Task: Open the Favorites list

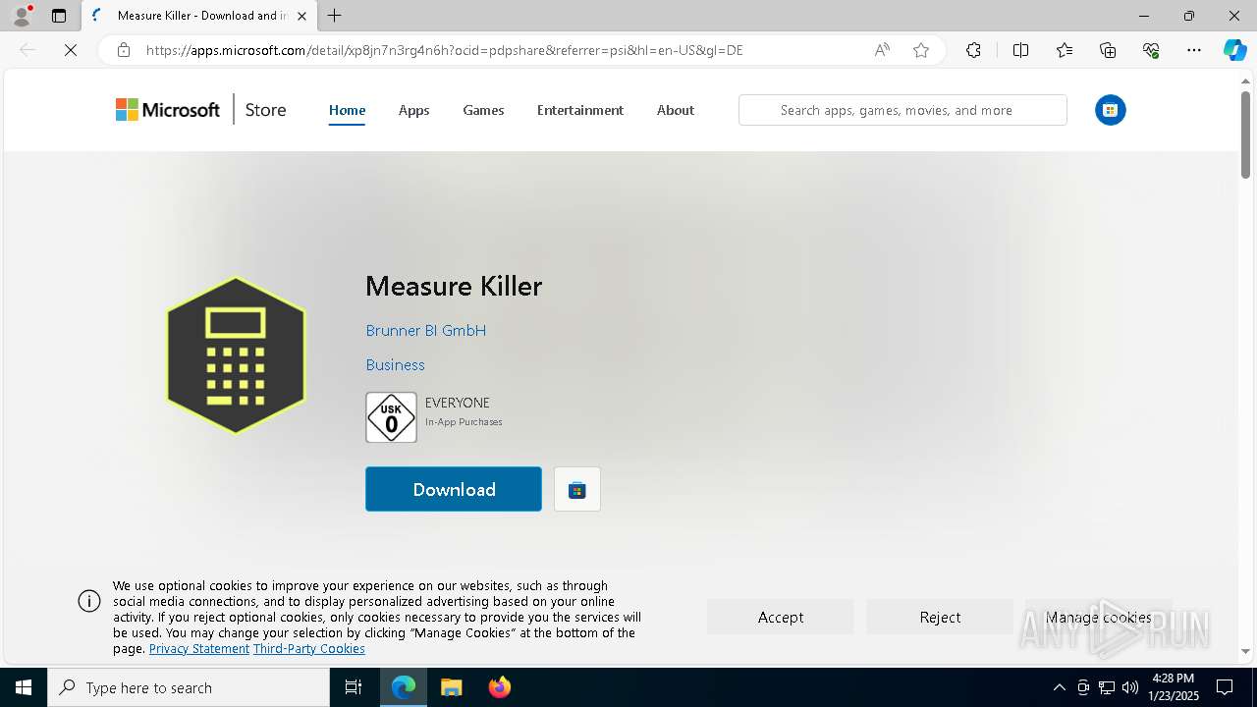Action: tap(1065, 50)
